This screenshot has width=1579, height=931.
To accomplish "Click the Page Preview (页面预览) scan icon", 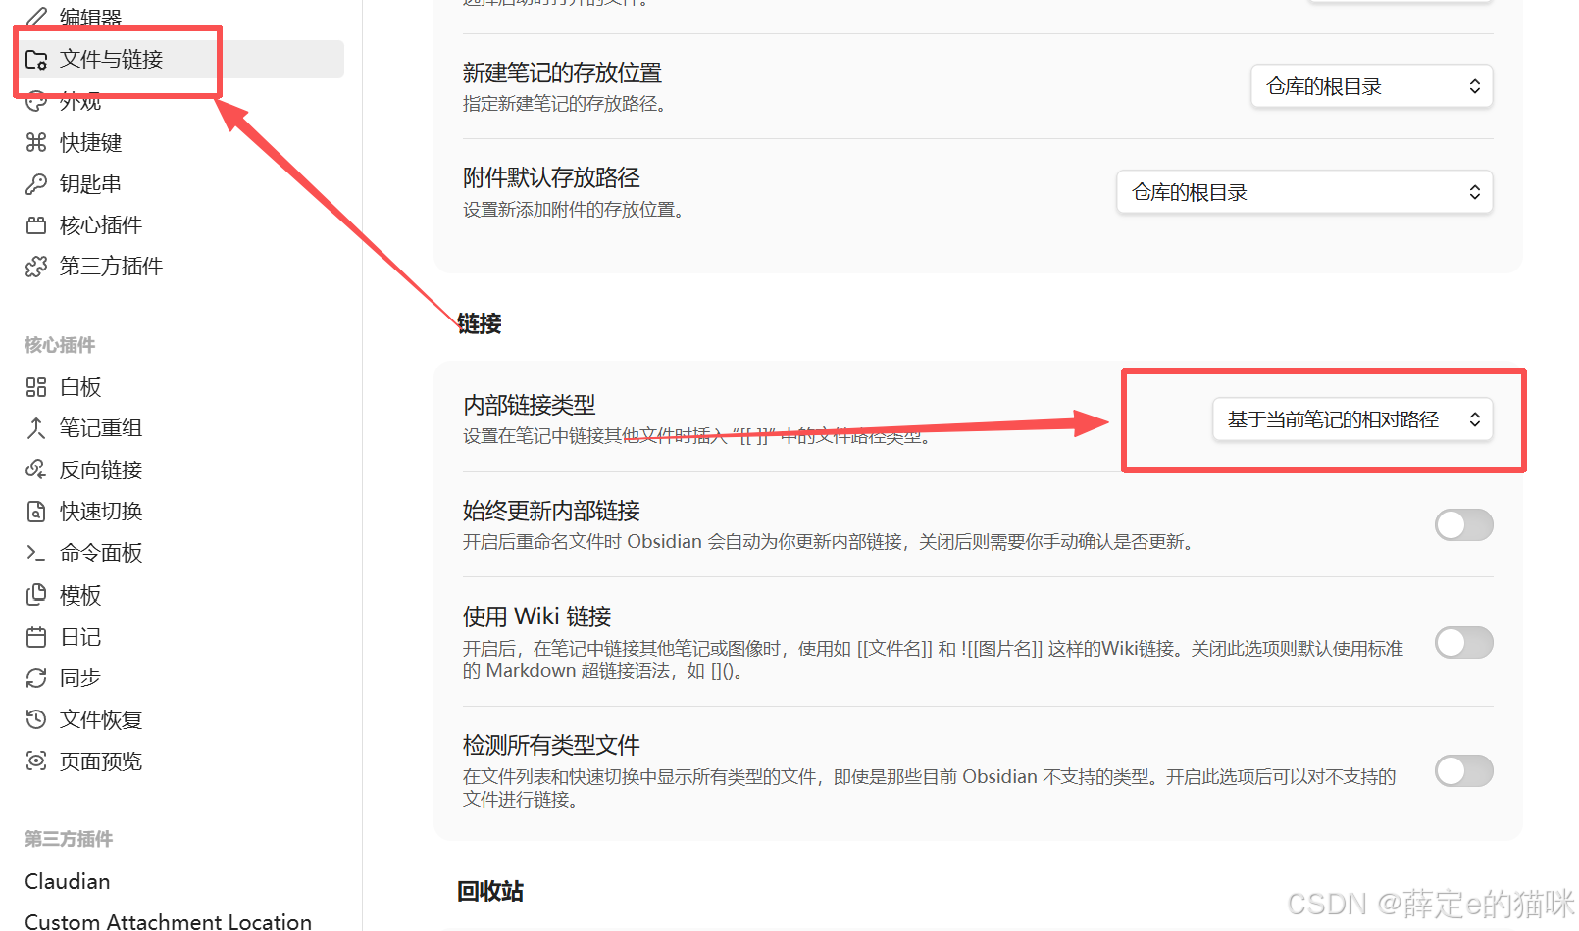I will 36,761.
